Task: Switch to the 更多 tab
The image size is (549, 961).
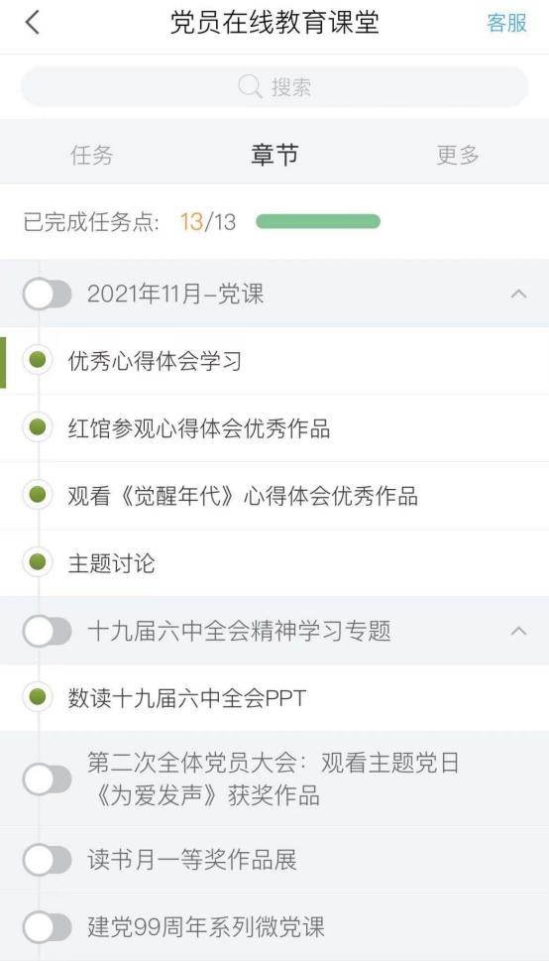Action: (458, 155)
